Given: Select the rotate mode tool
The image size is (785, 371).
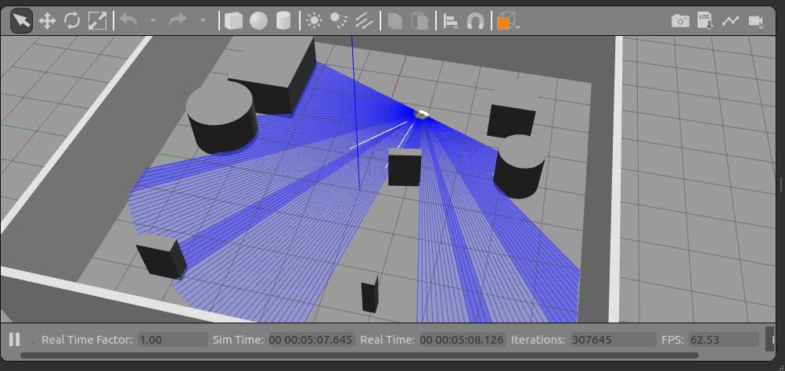Looking at the screenshot, I should tap(72, 21).
